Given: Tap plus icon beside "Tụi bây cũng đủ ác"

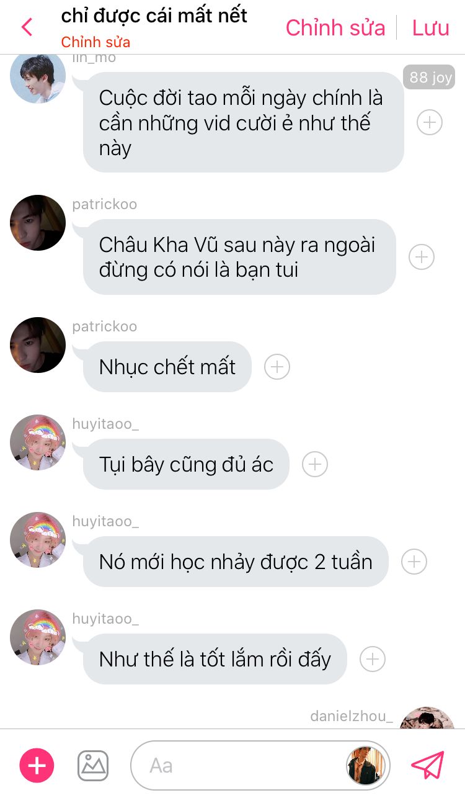Looking at the screenshot, I should [315, 464].
